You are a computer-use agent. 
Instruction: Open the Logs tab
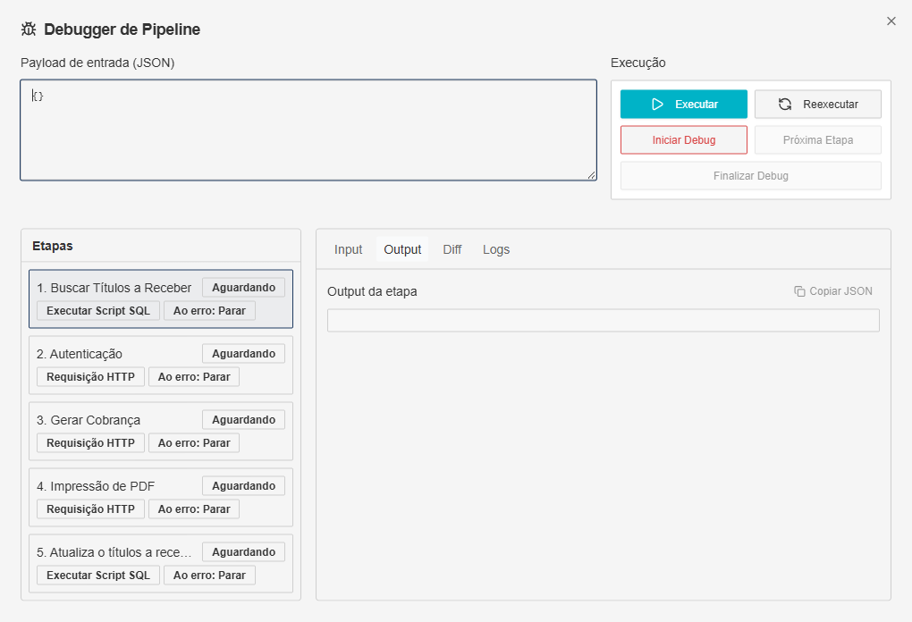click(x=495, y=249)
